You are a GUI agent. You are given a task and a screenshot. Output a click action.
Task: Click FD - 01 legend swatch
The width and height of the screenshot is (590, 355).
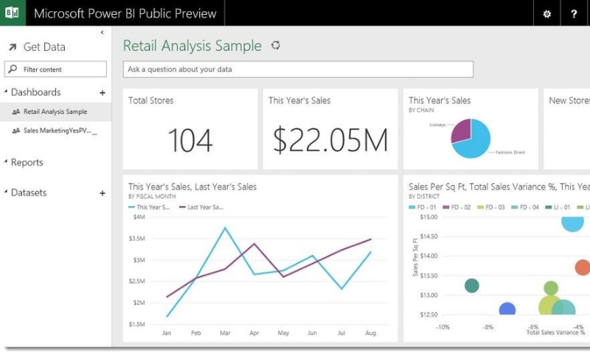click(412, 207)
